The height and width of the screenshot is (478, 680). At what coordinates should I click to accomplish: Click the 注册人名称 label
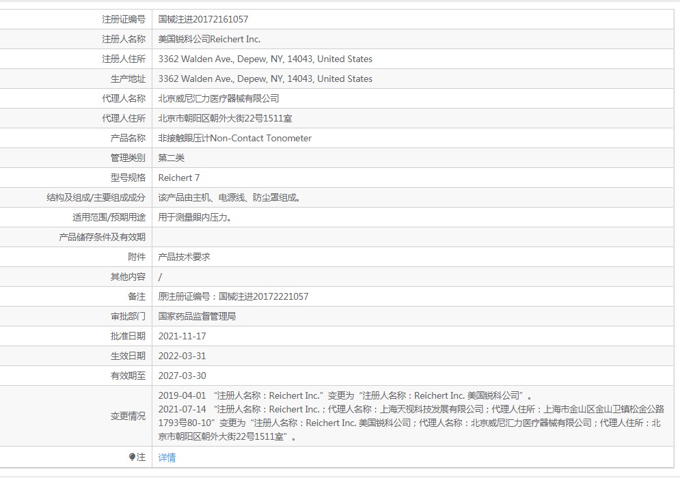tap(124, 39)
